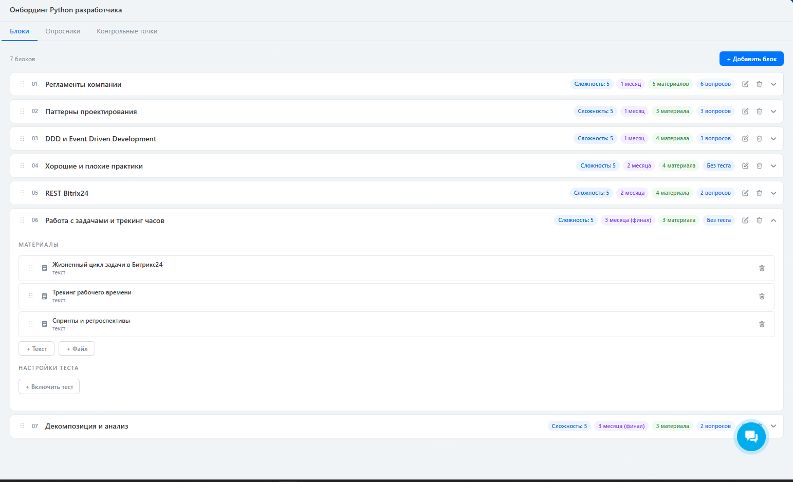Click edit icon for REST Bitrix24 block
Screen dimensions: 793x482
pos(745,193)
